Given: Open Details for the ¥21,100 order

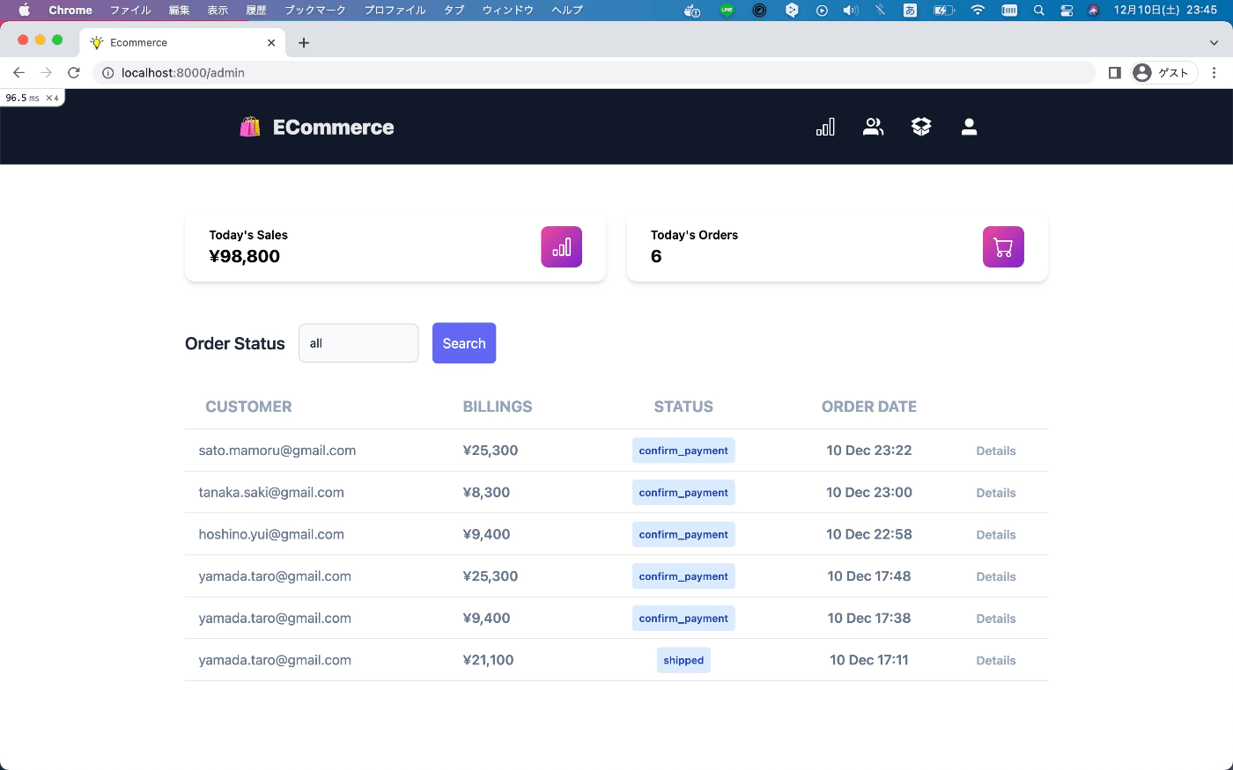Looking at the screenshot, I should tap(996, 660).
